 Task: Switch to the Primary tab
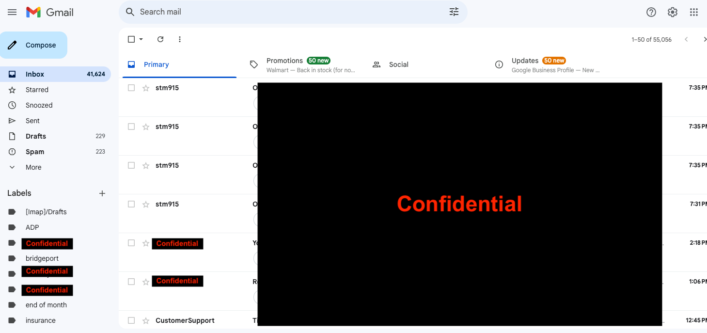(179, 64)
